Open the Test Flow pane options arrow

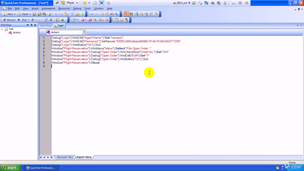click(28, 25)
